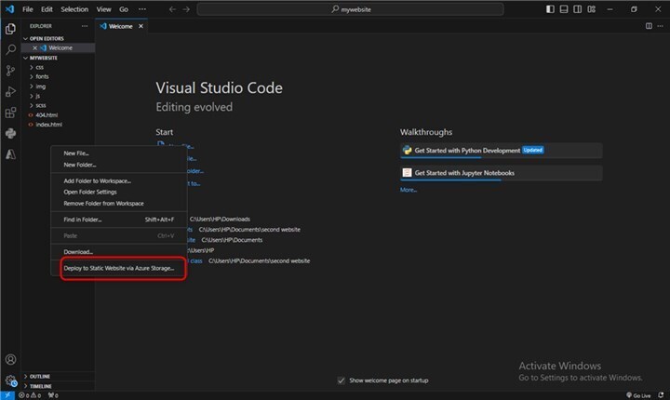Expand the OUTLINE section
Screen dimensions: 670x400
(x=40, y=376)
